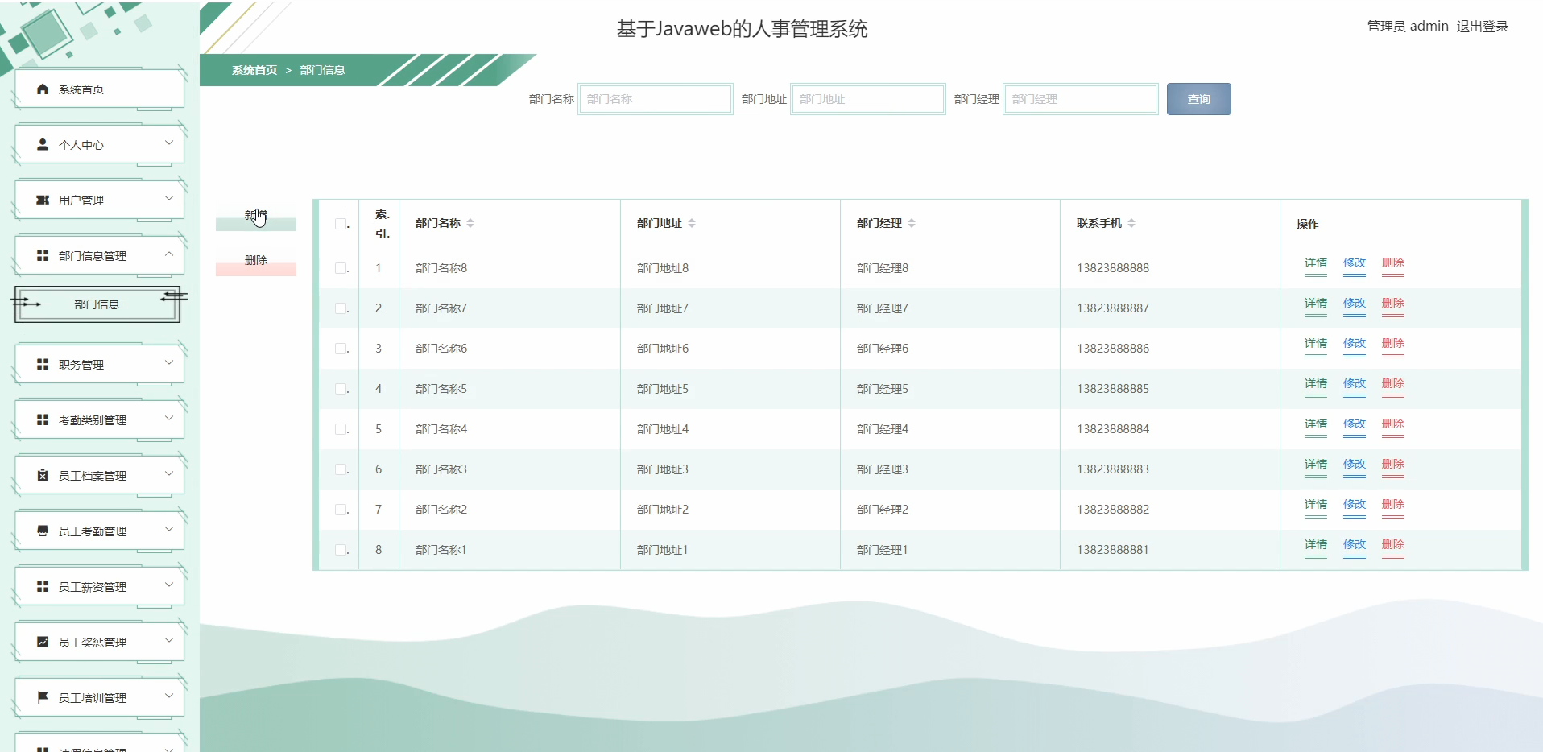1543x752 pixels.
Task: Click the 员工奖惩管理 chart icon
Action: coord(41,642)
